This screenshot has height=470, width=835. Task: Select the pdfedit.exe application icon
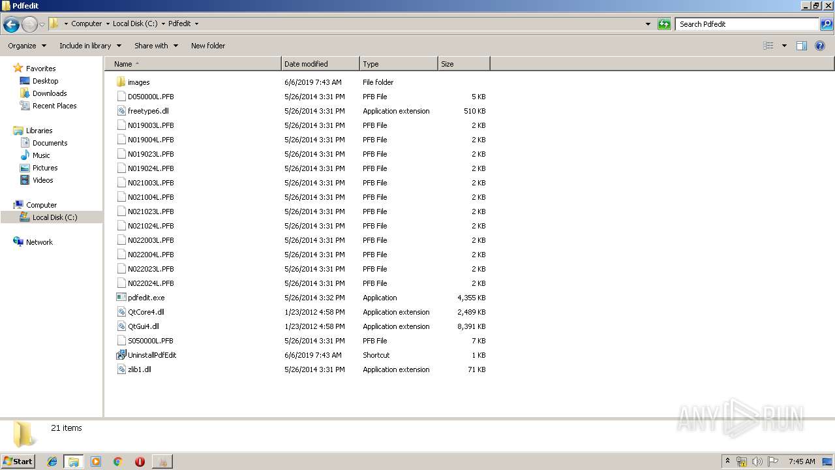point(121,298)
